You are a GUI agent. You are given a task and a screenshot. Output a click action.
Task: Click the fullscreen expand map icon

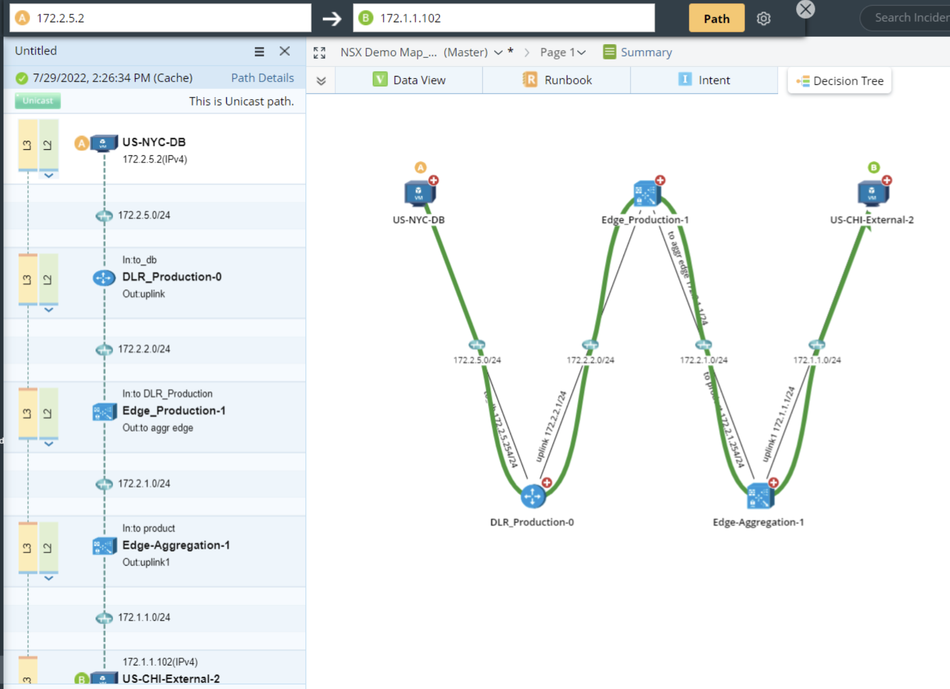pyautogui.click(x=319, y=52)
